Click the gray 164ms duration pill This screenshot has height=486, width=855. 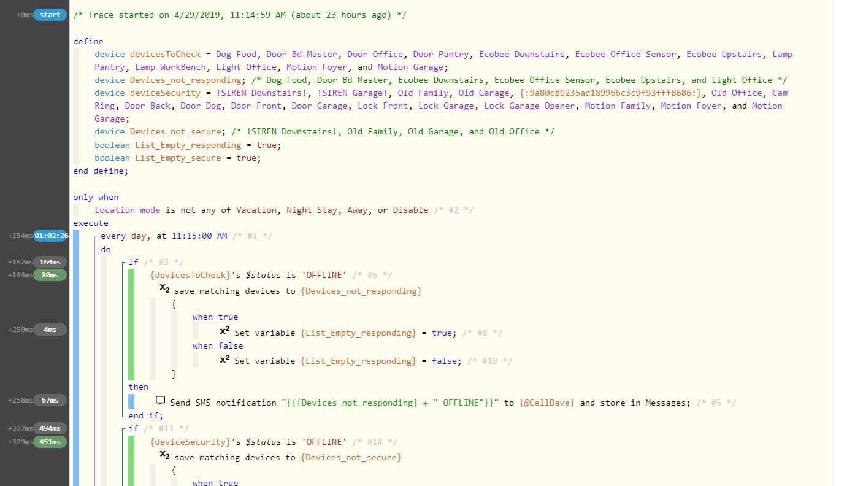[x=50, y=262]
